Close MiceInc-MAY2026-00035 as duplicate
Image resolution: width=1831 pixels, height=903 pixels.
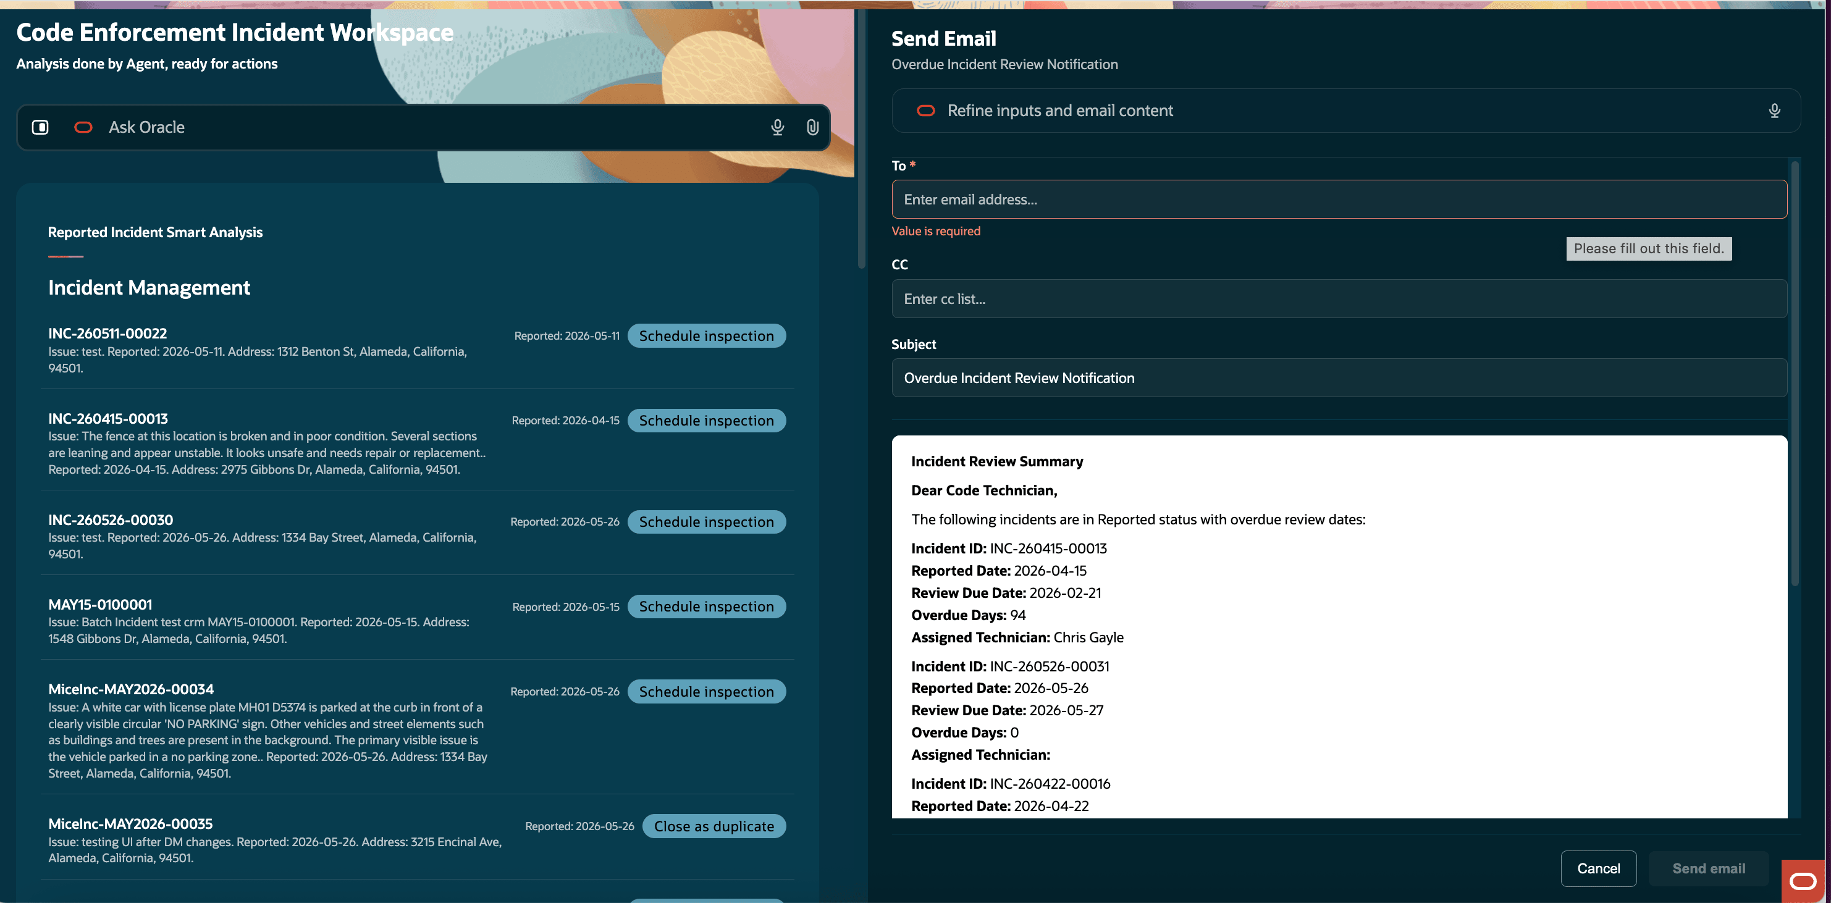tap(713, 826)
